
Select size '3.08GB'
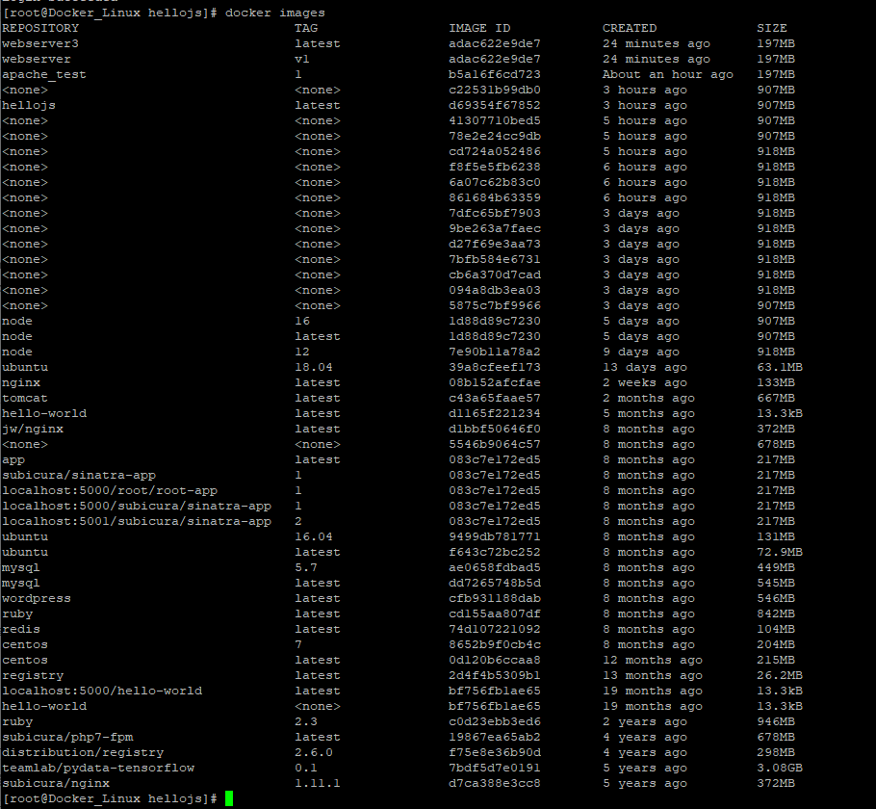(x=780, y=769)
